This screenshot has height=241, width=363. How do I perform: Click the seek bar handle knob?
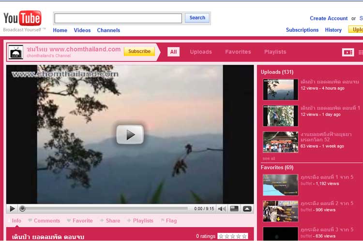pos(22,209)
